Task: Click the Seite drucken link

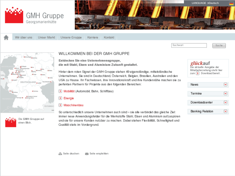Action: pos(71,153)
